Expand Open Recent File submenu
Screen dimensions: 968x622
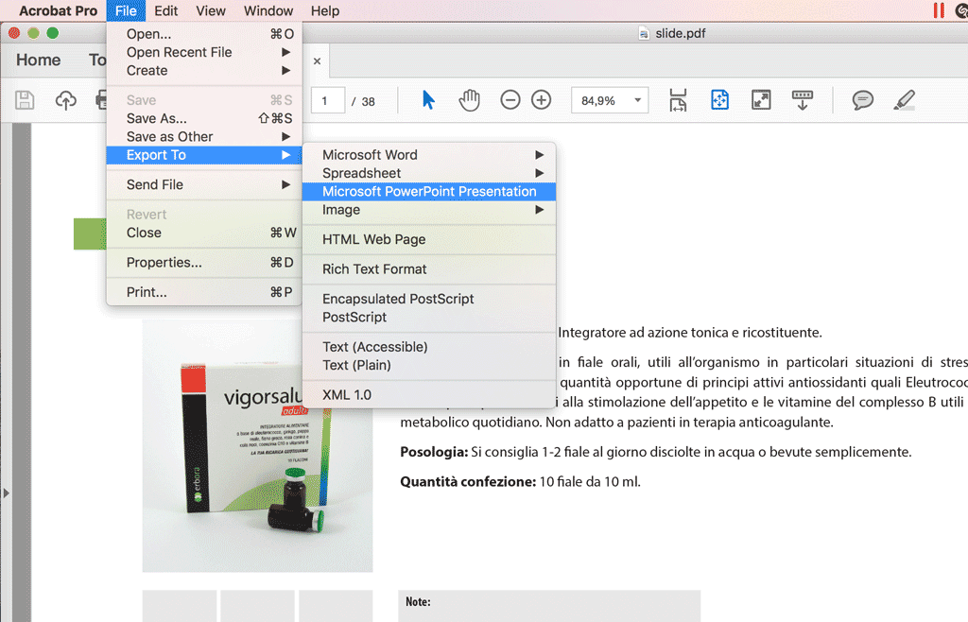pyautogui.click(x=204, y=52)
